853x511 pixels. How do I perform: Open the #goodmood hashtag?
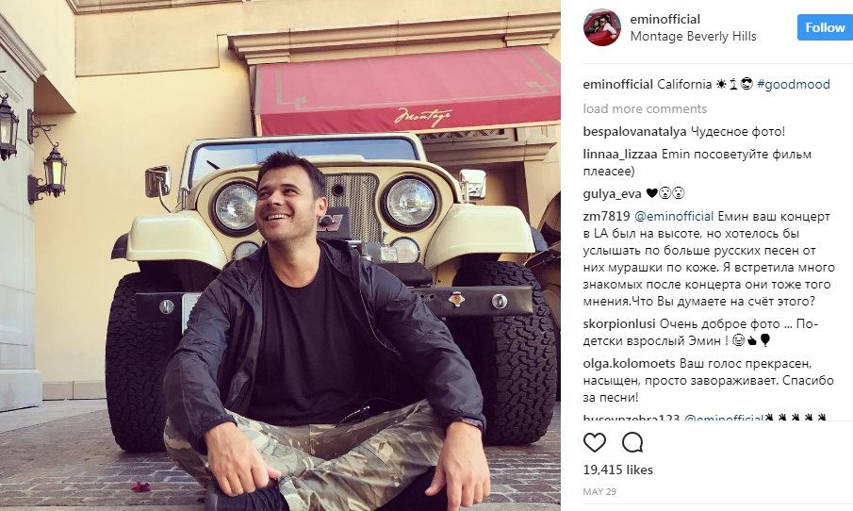[794, 84]
